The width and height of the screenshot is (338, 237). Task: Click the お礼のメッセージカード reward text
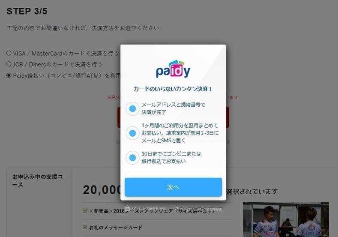[x=116, y=227]
